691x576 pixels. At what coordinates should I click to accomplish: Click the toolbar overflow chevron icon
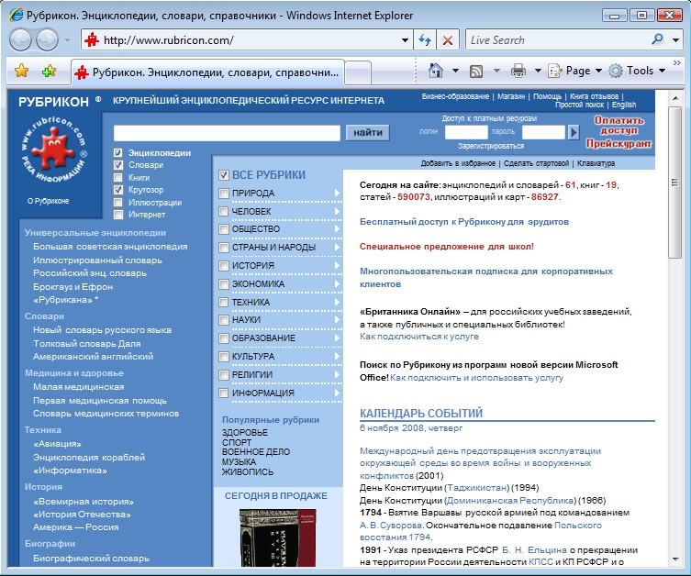tap(677, 63)
